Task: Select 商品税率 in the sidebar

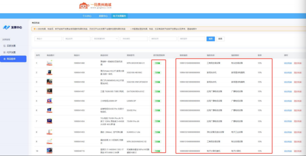Action: tap(13, 59)
